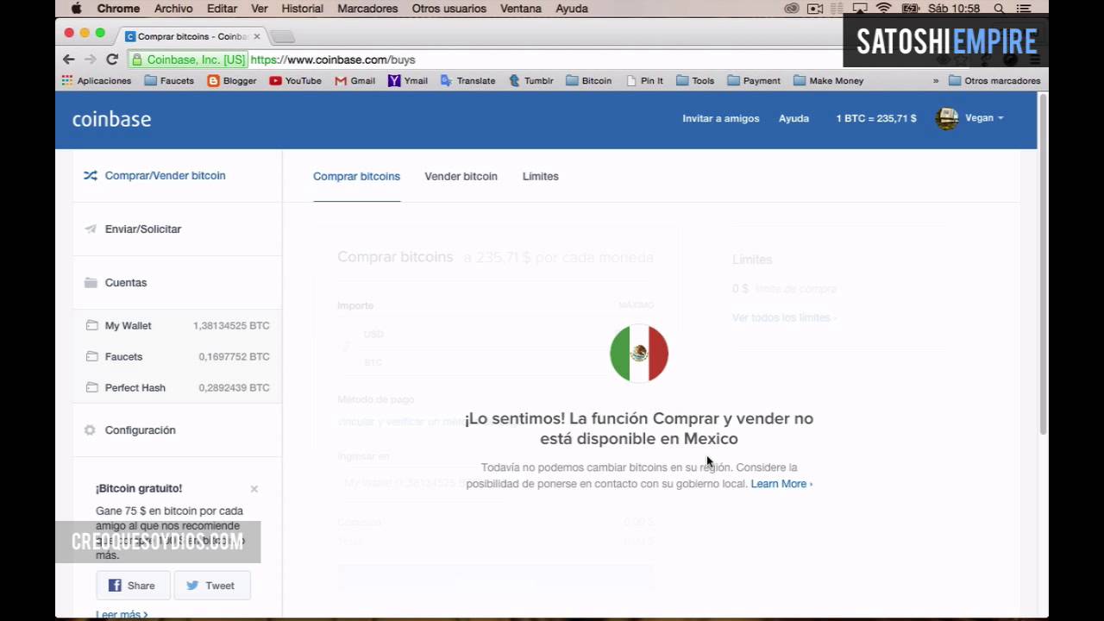1104x621 pixels.
Task: Click the browser forward arrow
Action: click(90, 60)
